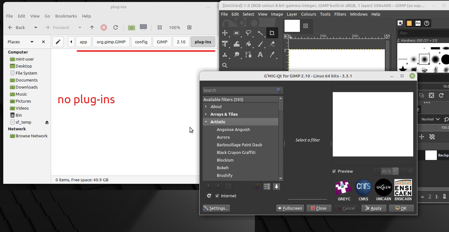Open the Colours menu in GIMP
Viewport: 449px width, 232px height.
click(x=308, y=14)
